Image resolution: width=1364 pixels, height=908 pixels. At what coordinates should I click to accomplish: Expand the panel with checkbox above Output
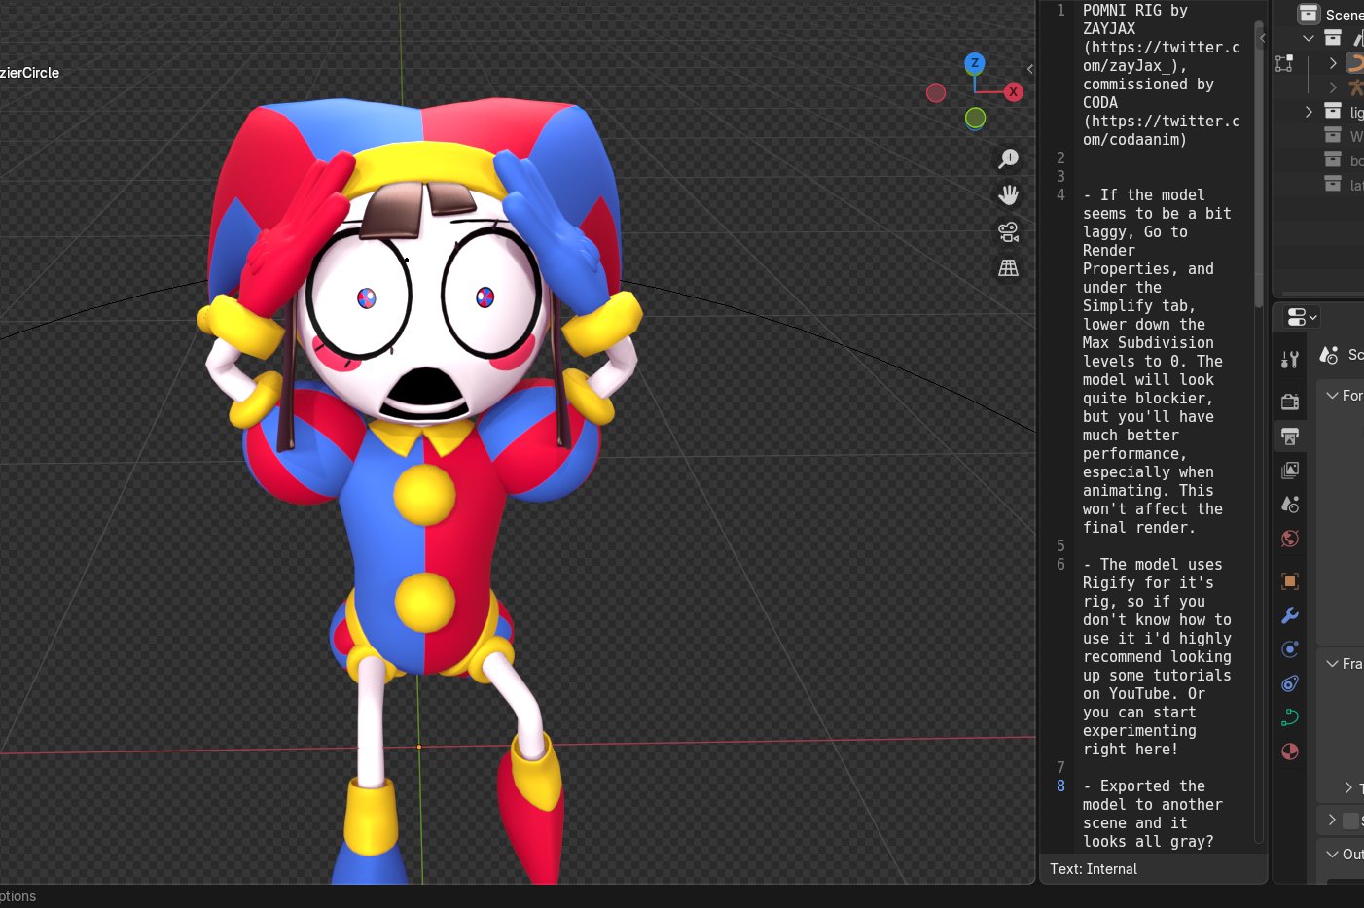[x=1332, y=821]
